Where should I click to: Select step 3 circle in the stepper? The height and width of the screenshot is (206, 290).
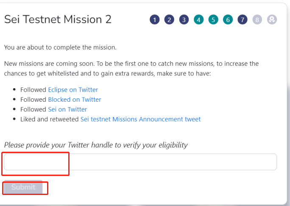pos(184,19)
